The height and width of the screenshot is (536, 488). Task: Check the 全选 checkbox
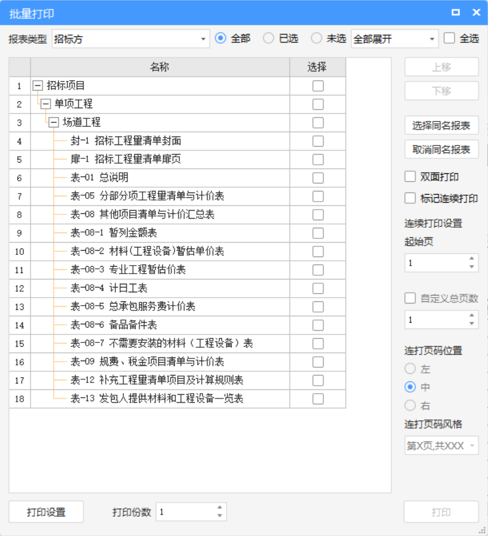450,38
